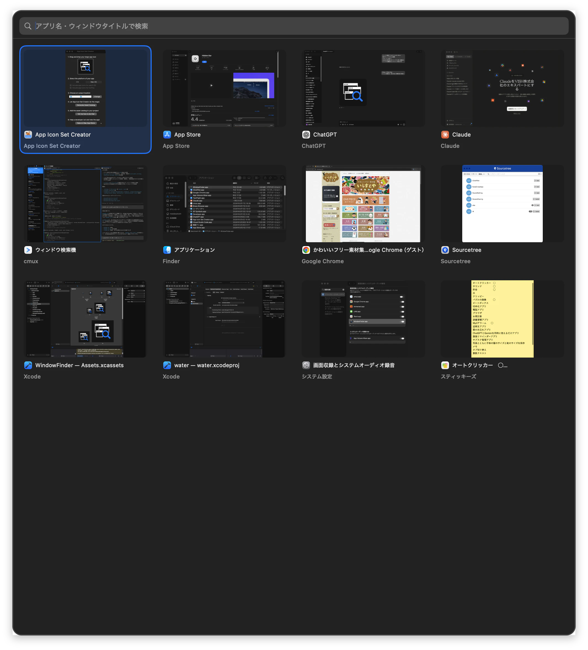Screen dimensions: 588x650
Task: Click 'Xcode' under WindowFinder — Assets.xcassets
Action: 32,376
